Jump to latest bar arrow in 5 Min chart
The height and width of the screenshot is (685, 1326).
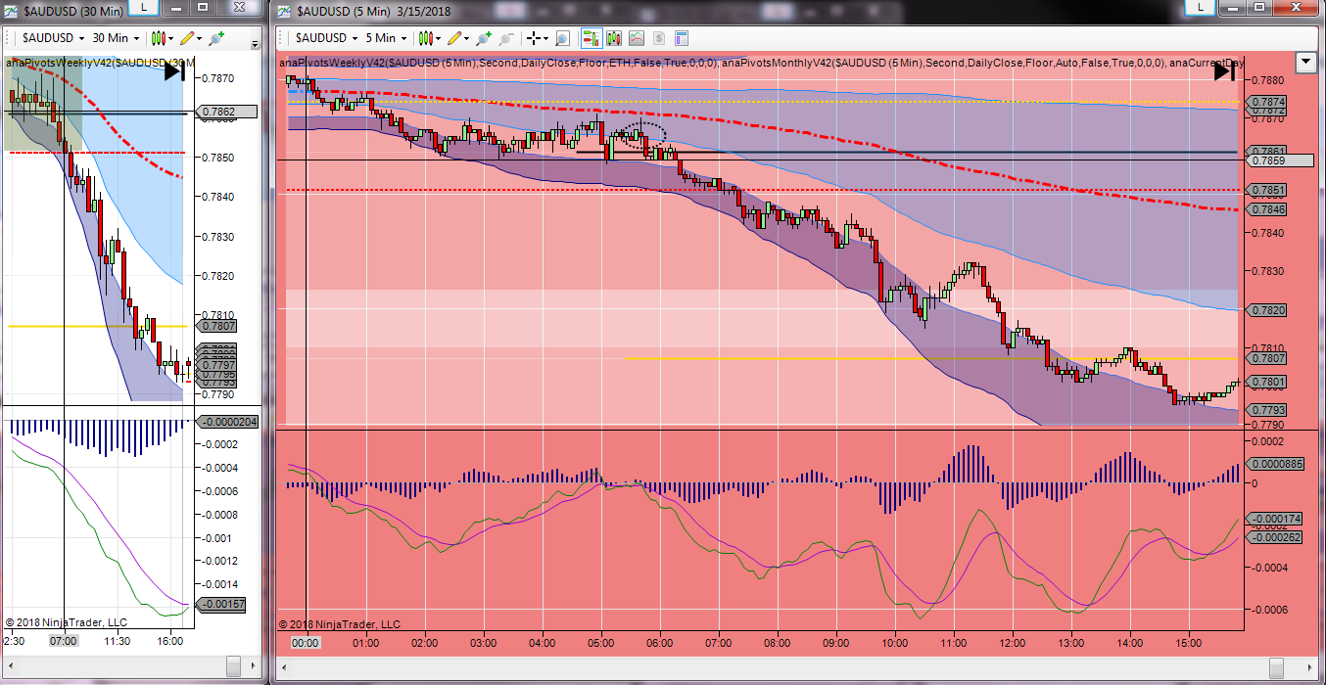point(1224,70)
